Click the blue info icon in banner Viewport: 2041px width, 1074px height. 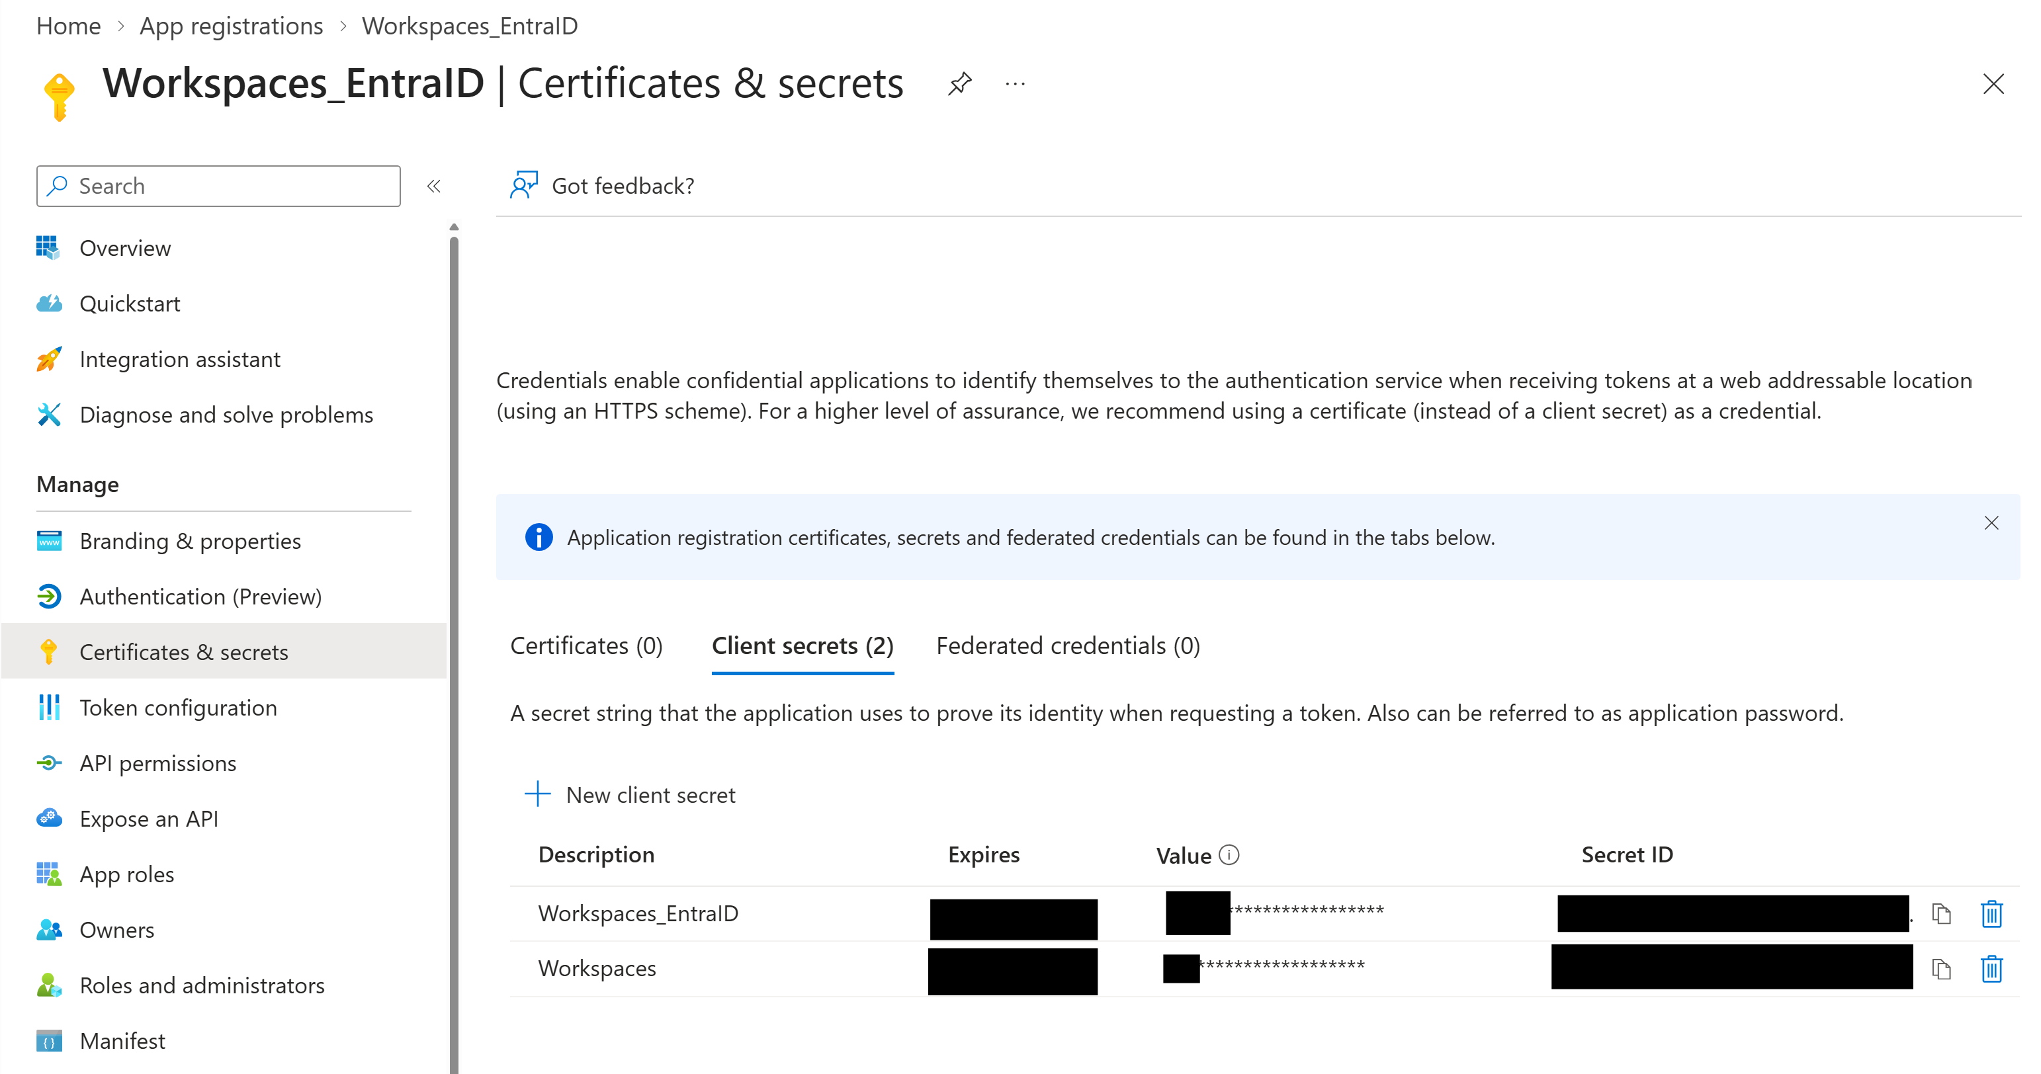(539, 537)
